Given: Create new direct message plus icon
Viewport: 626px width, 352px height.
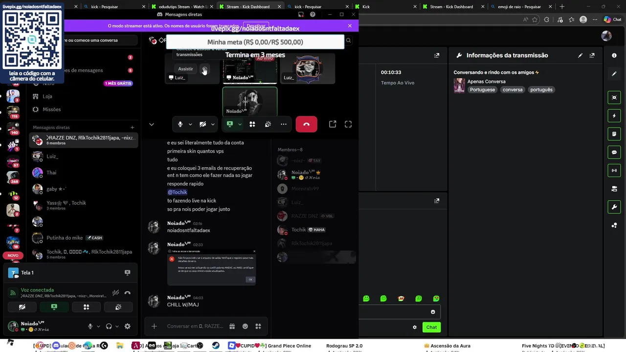Looking at the screenshot, I should click(133, 128).
